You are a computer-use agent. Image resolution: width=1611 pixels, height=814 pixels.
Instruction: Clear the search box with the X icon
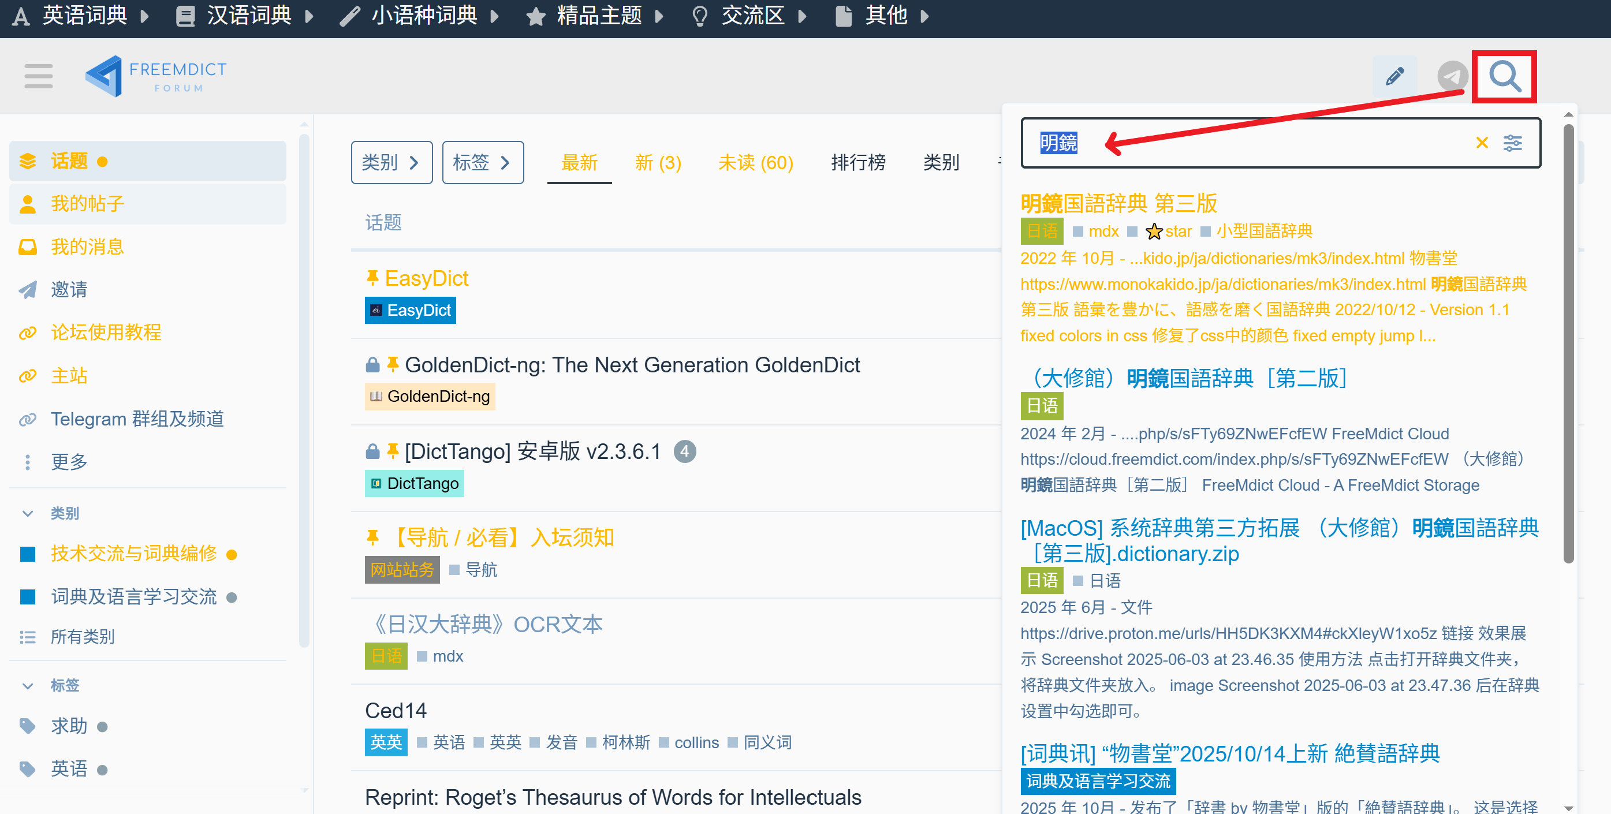[1482, 143]
